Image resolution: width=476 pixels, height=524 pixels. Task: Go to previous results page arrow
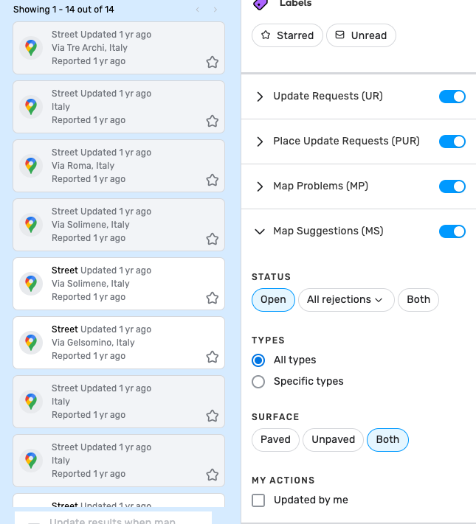tap(197, 10)
